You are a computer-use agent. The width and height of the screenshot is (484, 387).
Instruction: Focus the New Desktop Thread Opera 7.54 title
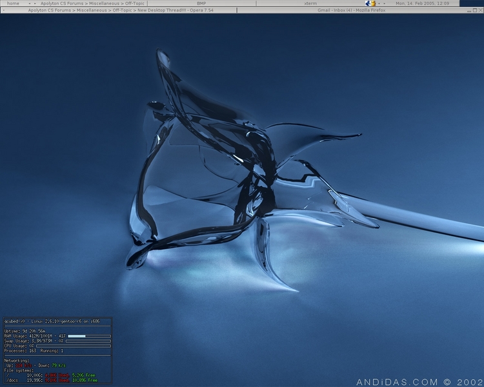click(x=121, y=10)
